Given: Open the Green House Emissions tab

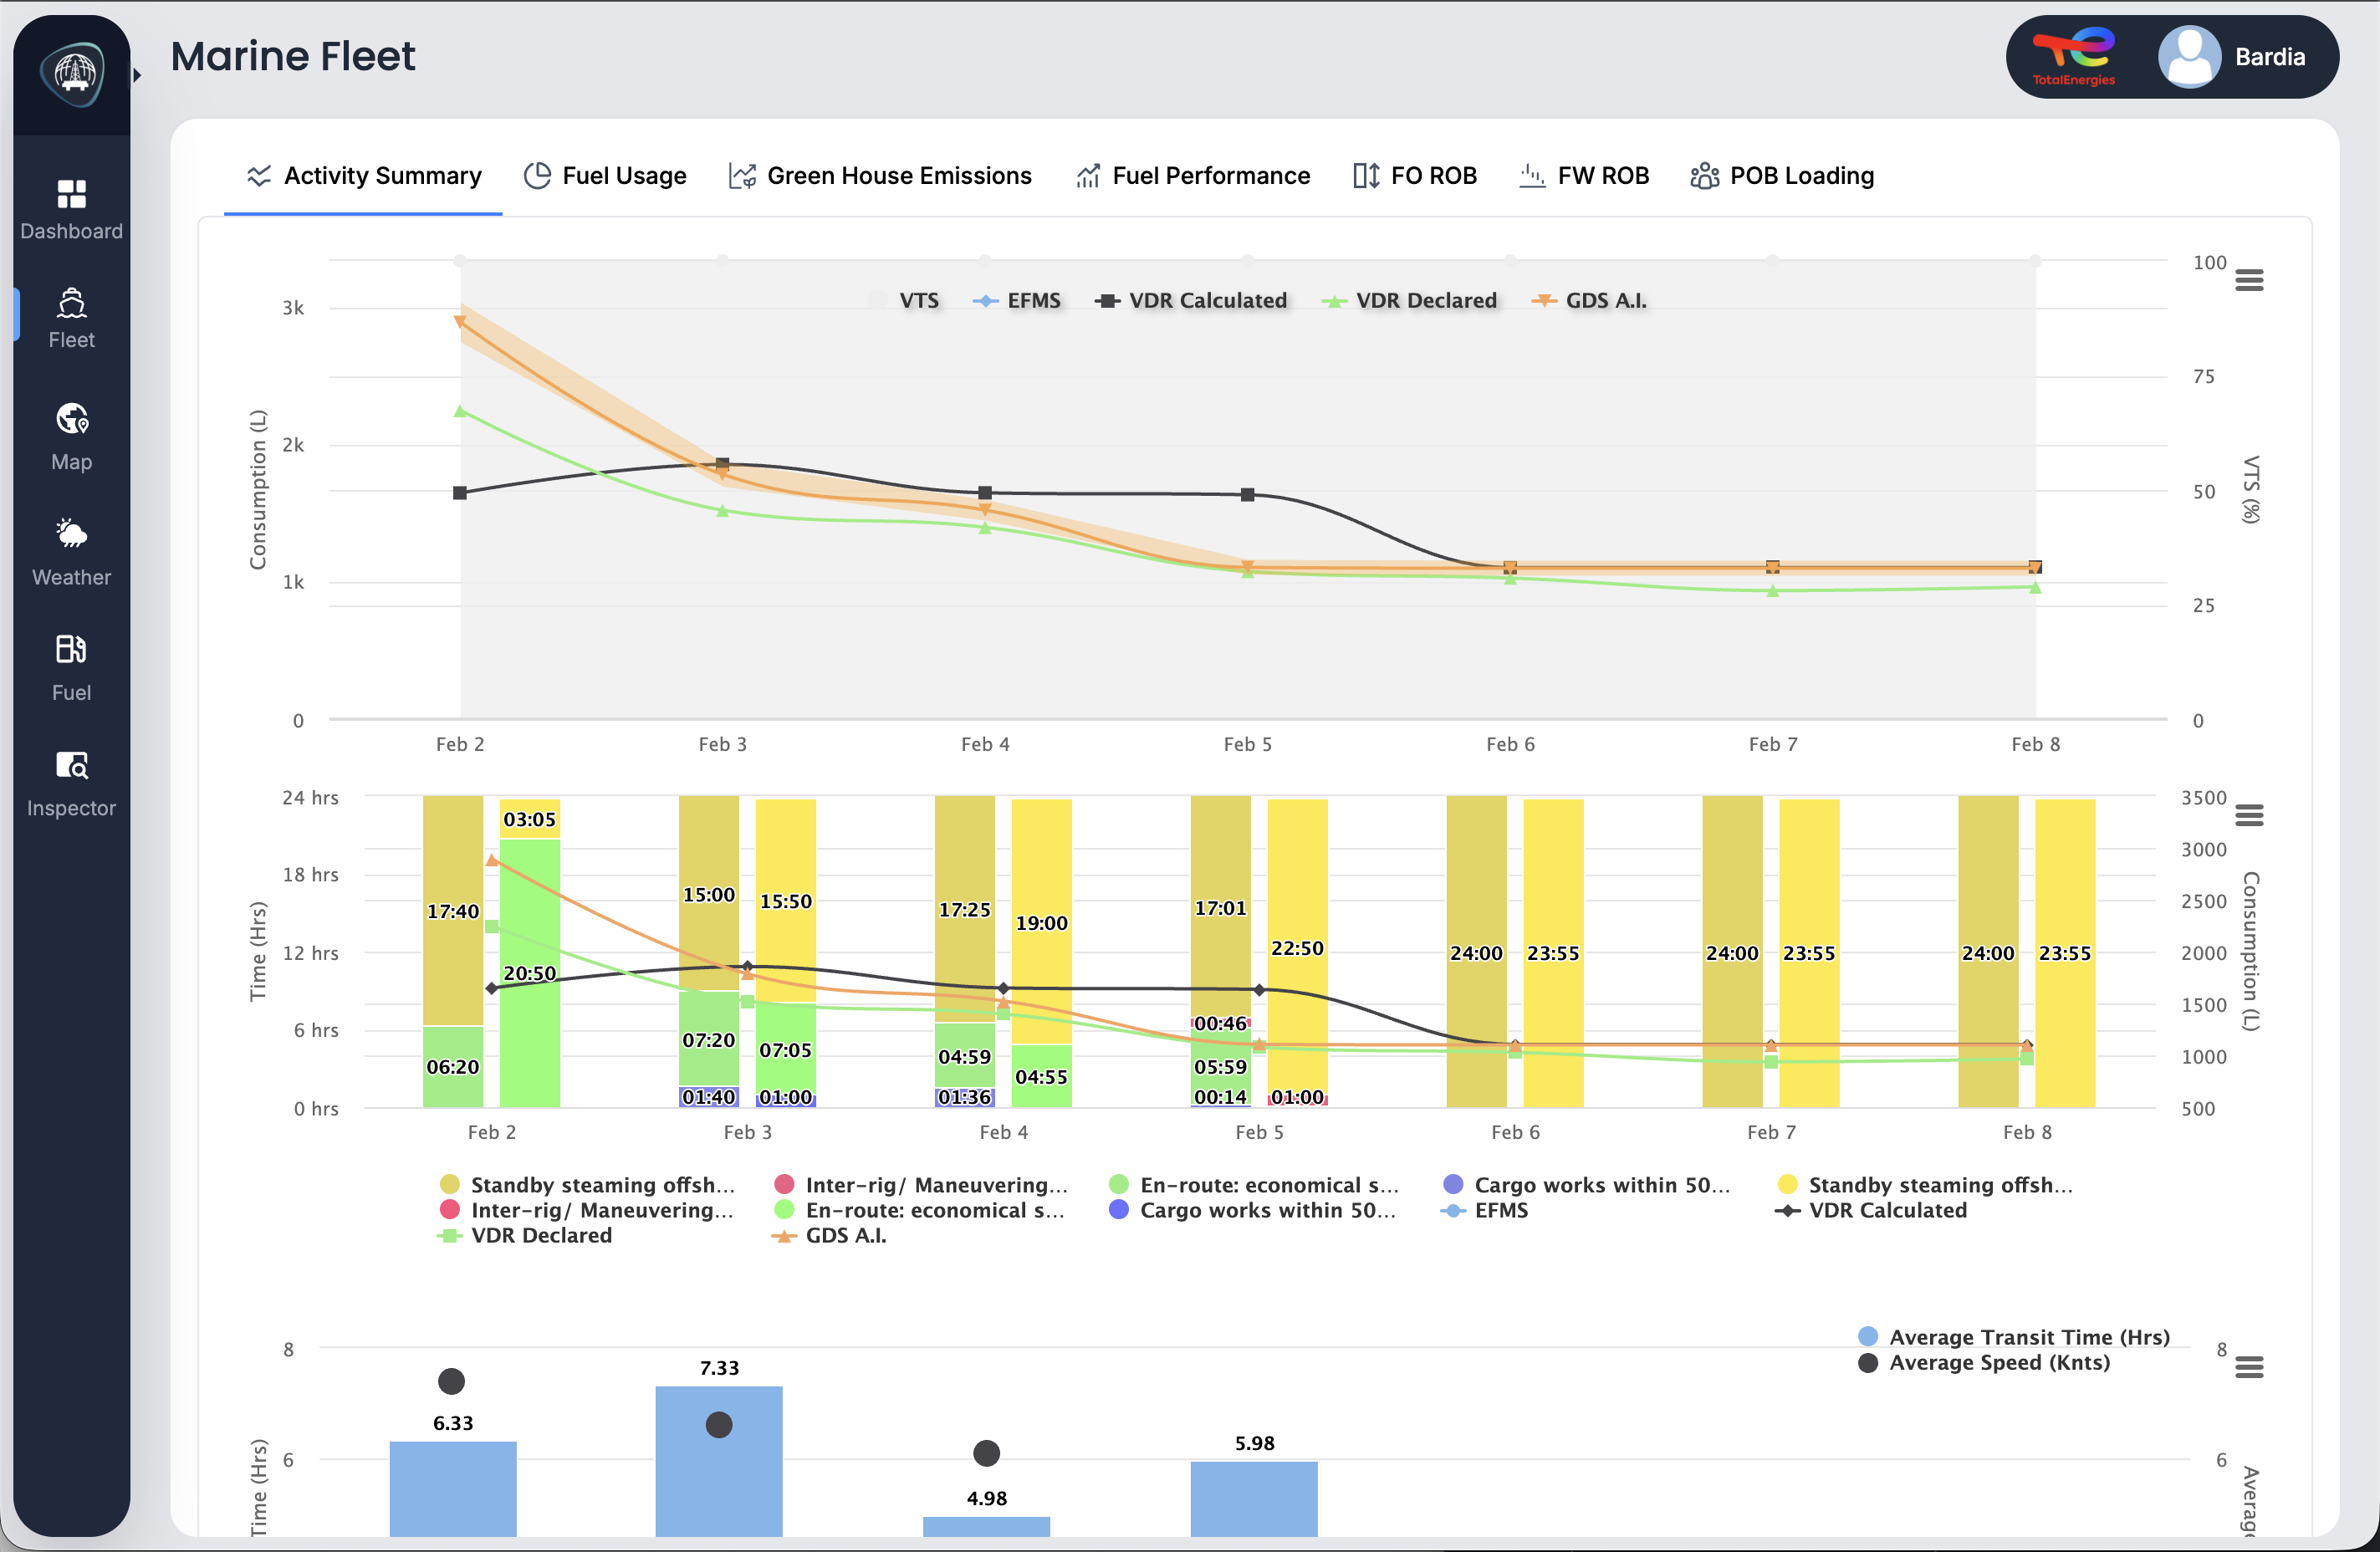Looking at the screenshot, I should 880,175.
